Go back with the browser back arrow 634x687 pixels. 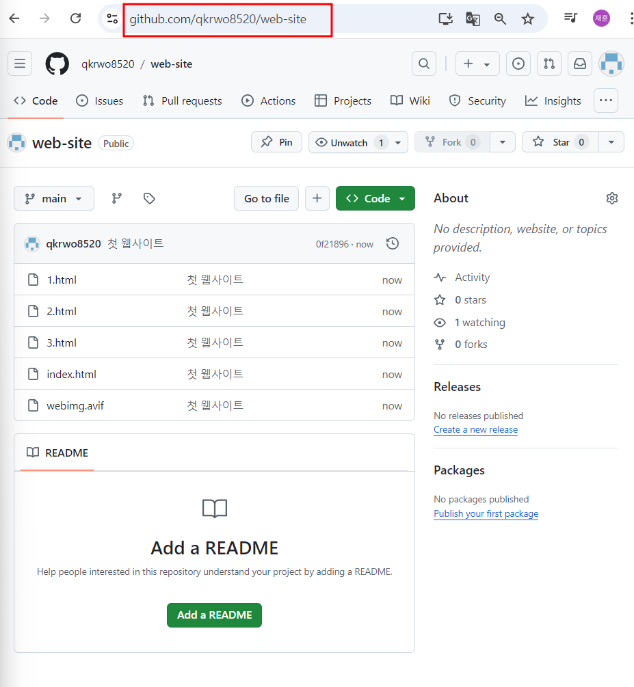click(x=14, y=18)
